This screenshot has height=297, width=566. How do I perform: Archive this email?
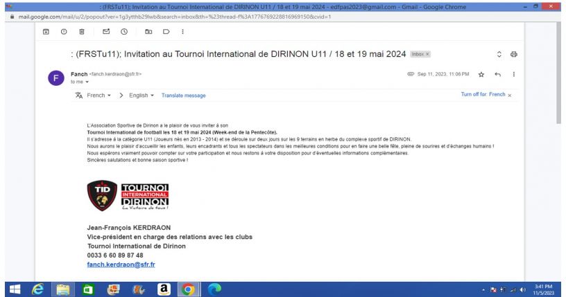45,31
